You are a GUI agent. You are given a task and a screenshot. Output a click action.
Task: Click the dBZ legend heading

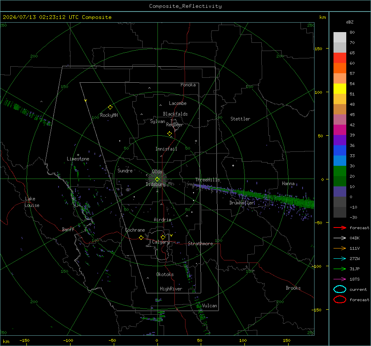coord(350,22)
